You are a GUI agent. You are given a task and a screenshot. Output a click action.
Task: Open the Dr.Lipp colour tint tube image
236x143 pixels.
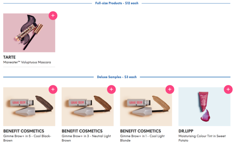204,107
